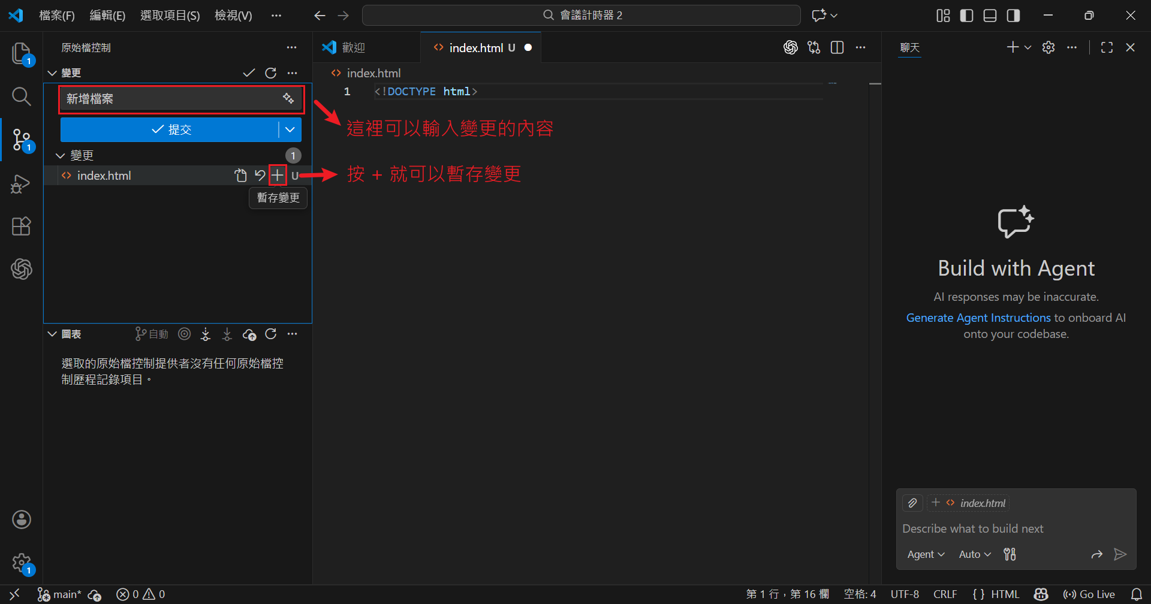Open the Agent mode dropdown in chat
Image resolution: width=1151 pixels, height=604 pixels.
click(x=926, y=554)
